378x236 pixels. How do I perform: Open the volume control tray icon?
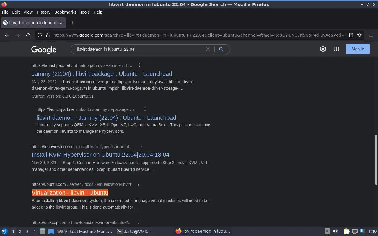(335, 232)
